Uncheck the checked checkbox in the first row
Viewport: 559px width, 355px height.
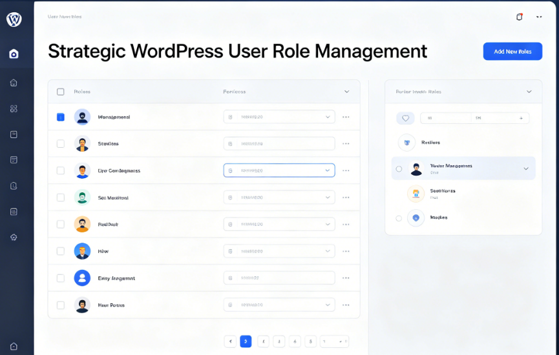[x=61, y=117]
